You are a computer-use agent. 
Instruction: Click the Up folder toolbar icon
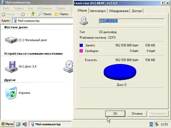click(33, 14)
